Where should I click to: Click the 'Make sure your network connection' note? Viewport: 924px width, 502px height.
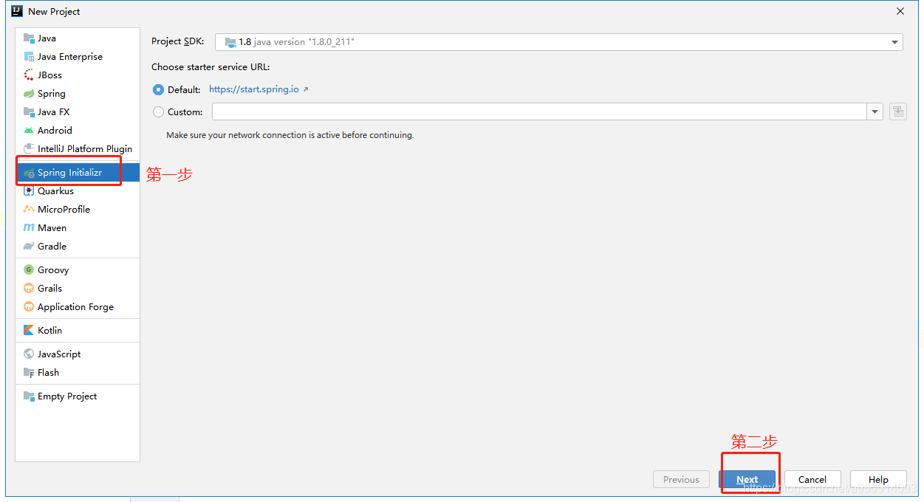pos(290,135)
